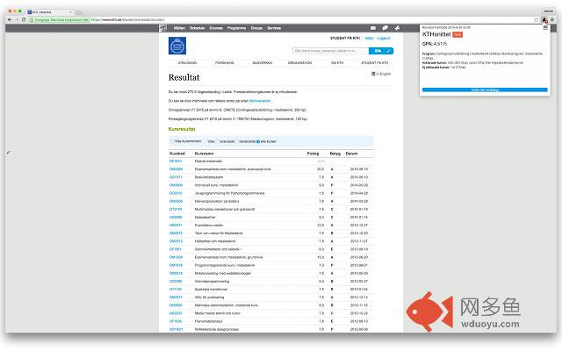This screenshot has width=562, height=351.
Task: Click the Kurskod column header
Action: click(177, 154)
